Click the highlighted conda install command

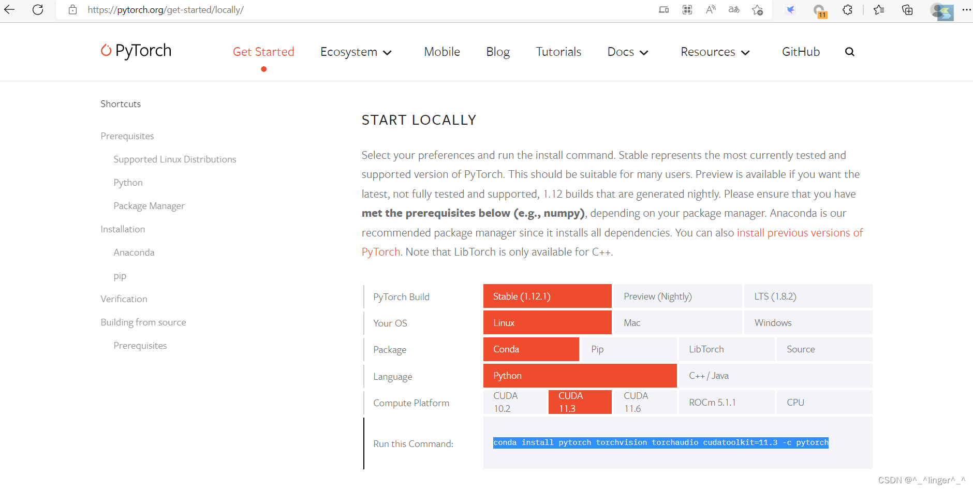click(x=661, y=442)
